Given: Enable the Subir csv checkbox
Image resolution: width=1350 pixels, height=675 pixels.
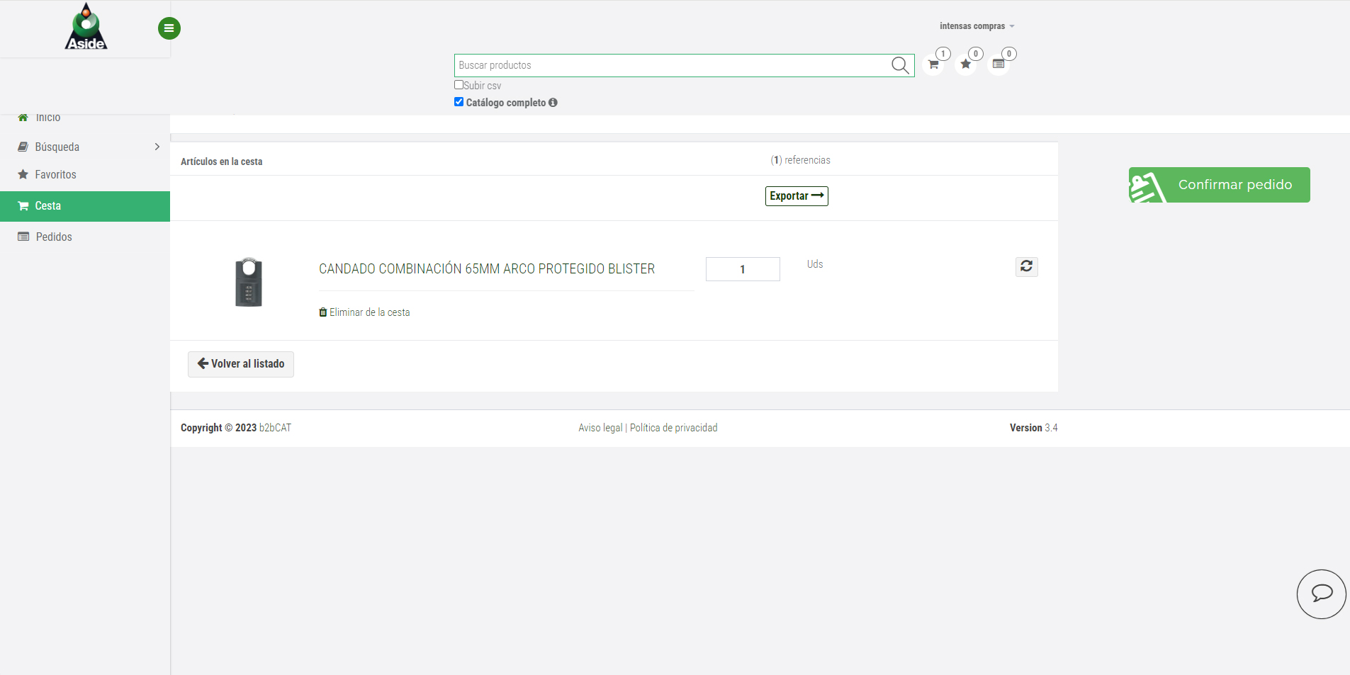Looking at the screenshot, I should point(459,85).
